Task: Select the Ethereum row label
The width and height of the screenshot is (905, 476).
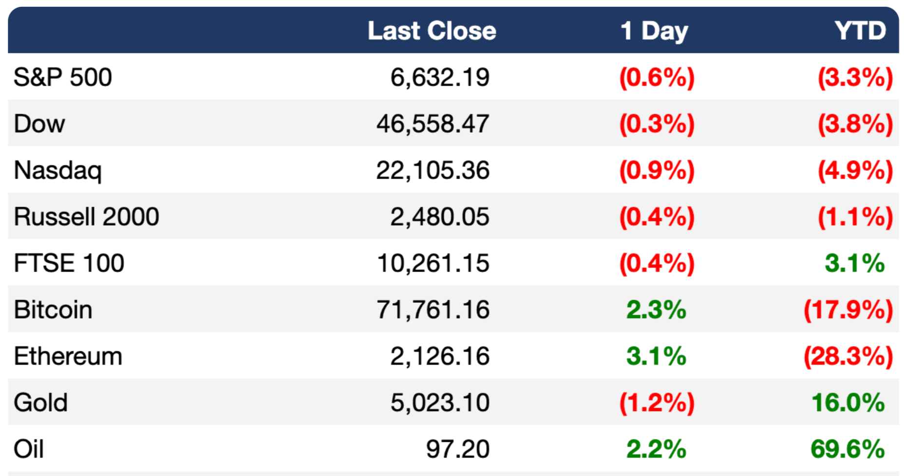Action: (x=68, y=356)
